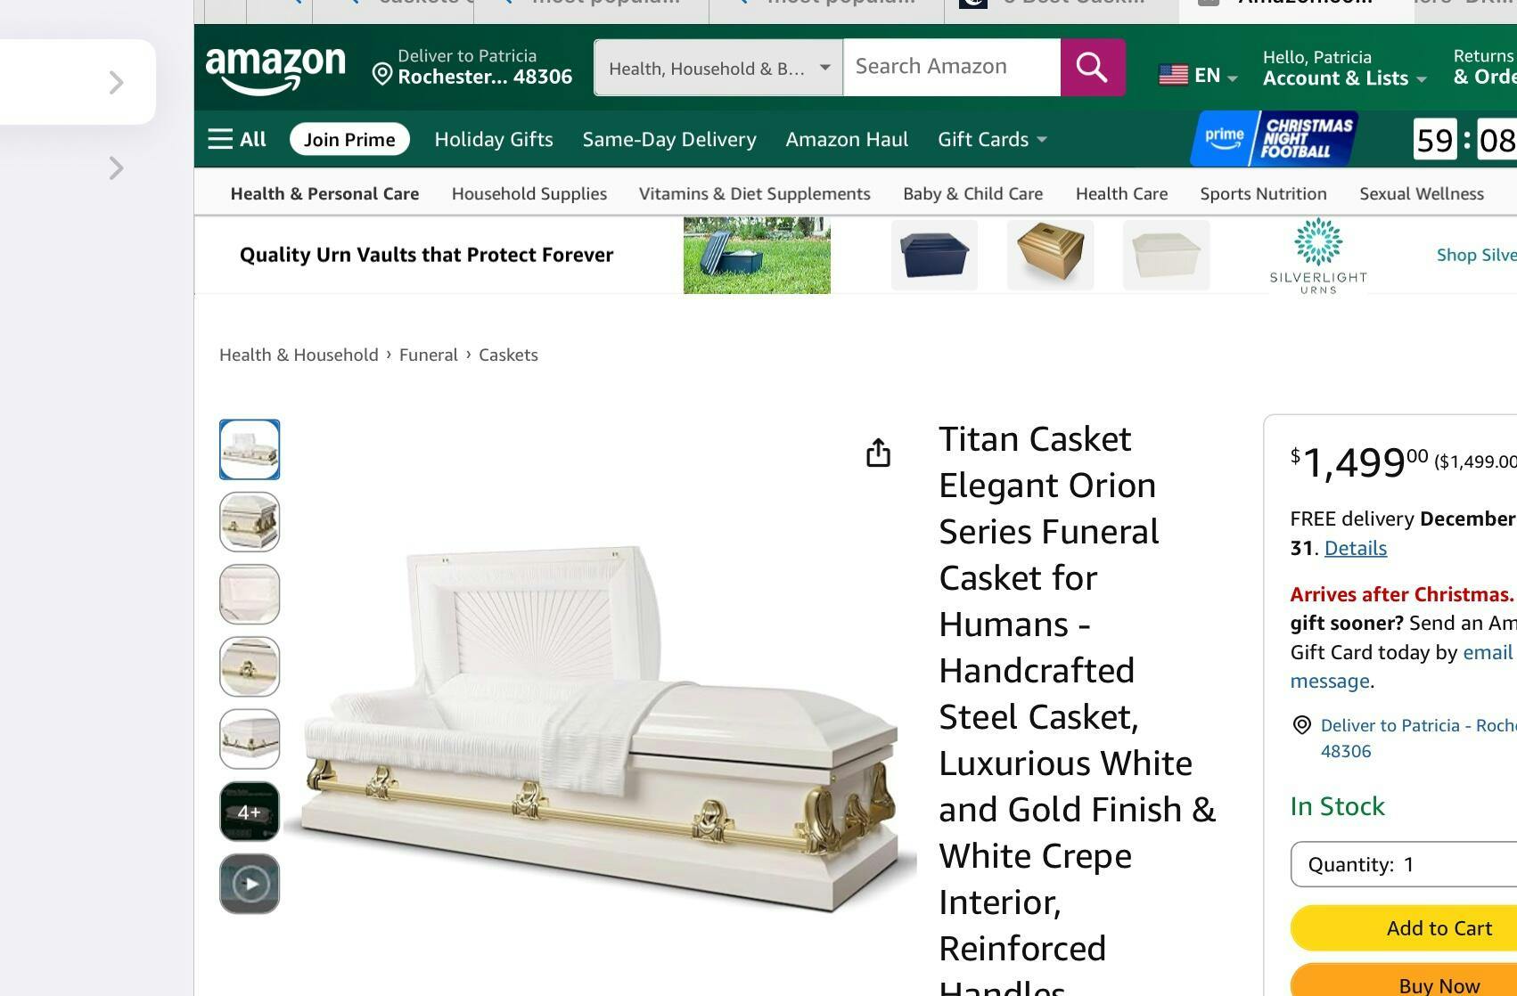1517x996 pixels.
Task: Select Vitamins & Diet Supplements tab
Action: tap(755, 193)
